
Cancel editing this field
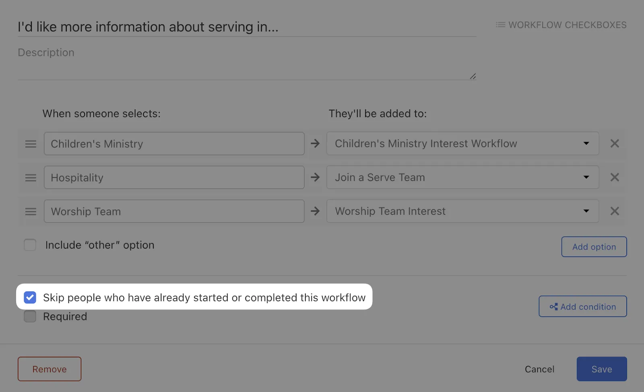pos(539,369)
